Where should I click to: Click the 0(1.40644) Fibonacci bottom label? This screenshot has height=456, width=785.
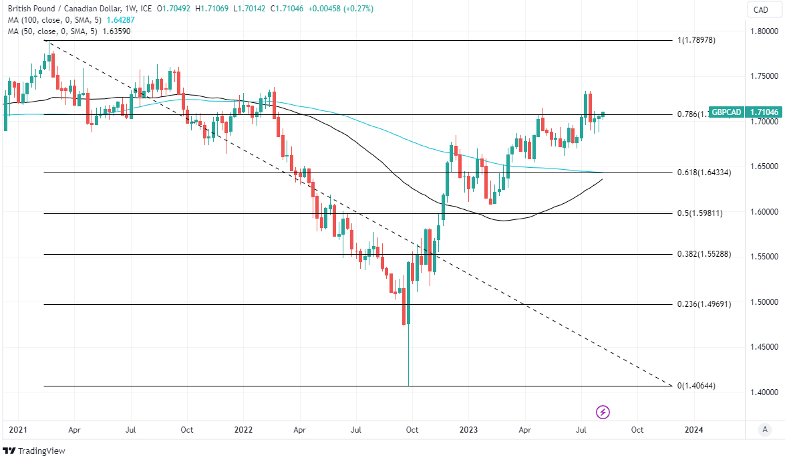coord(696,386)
